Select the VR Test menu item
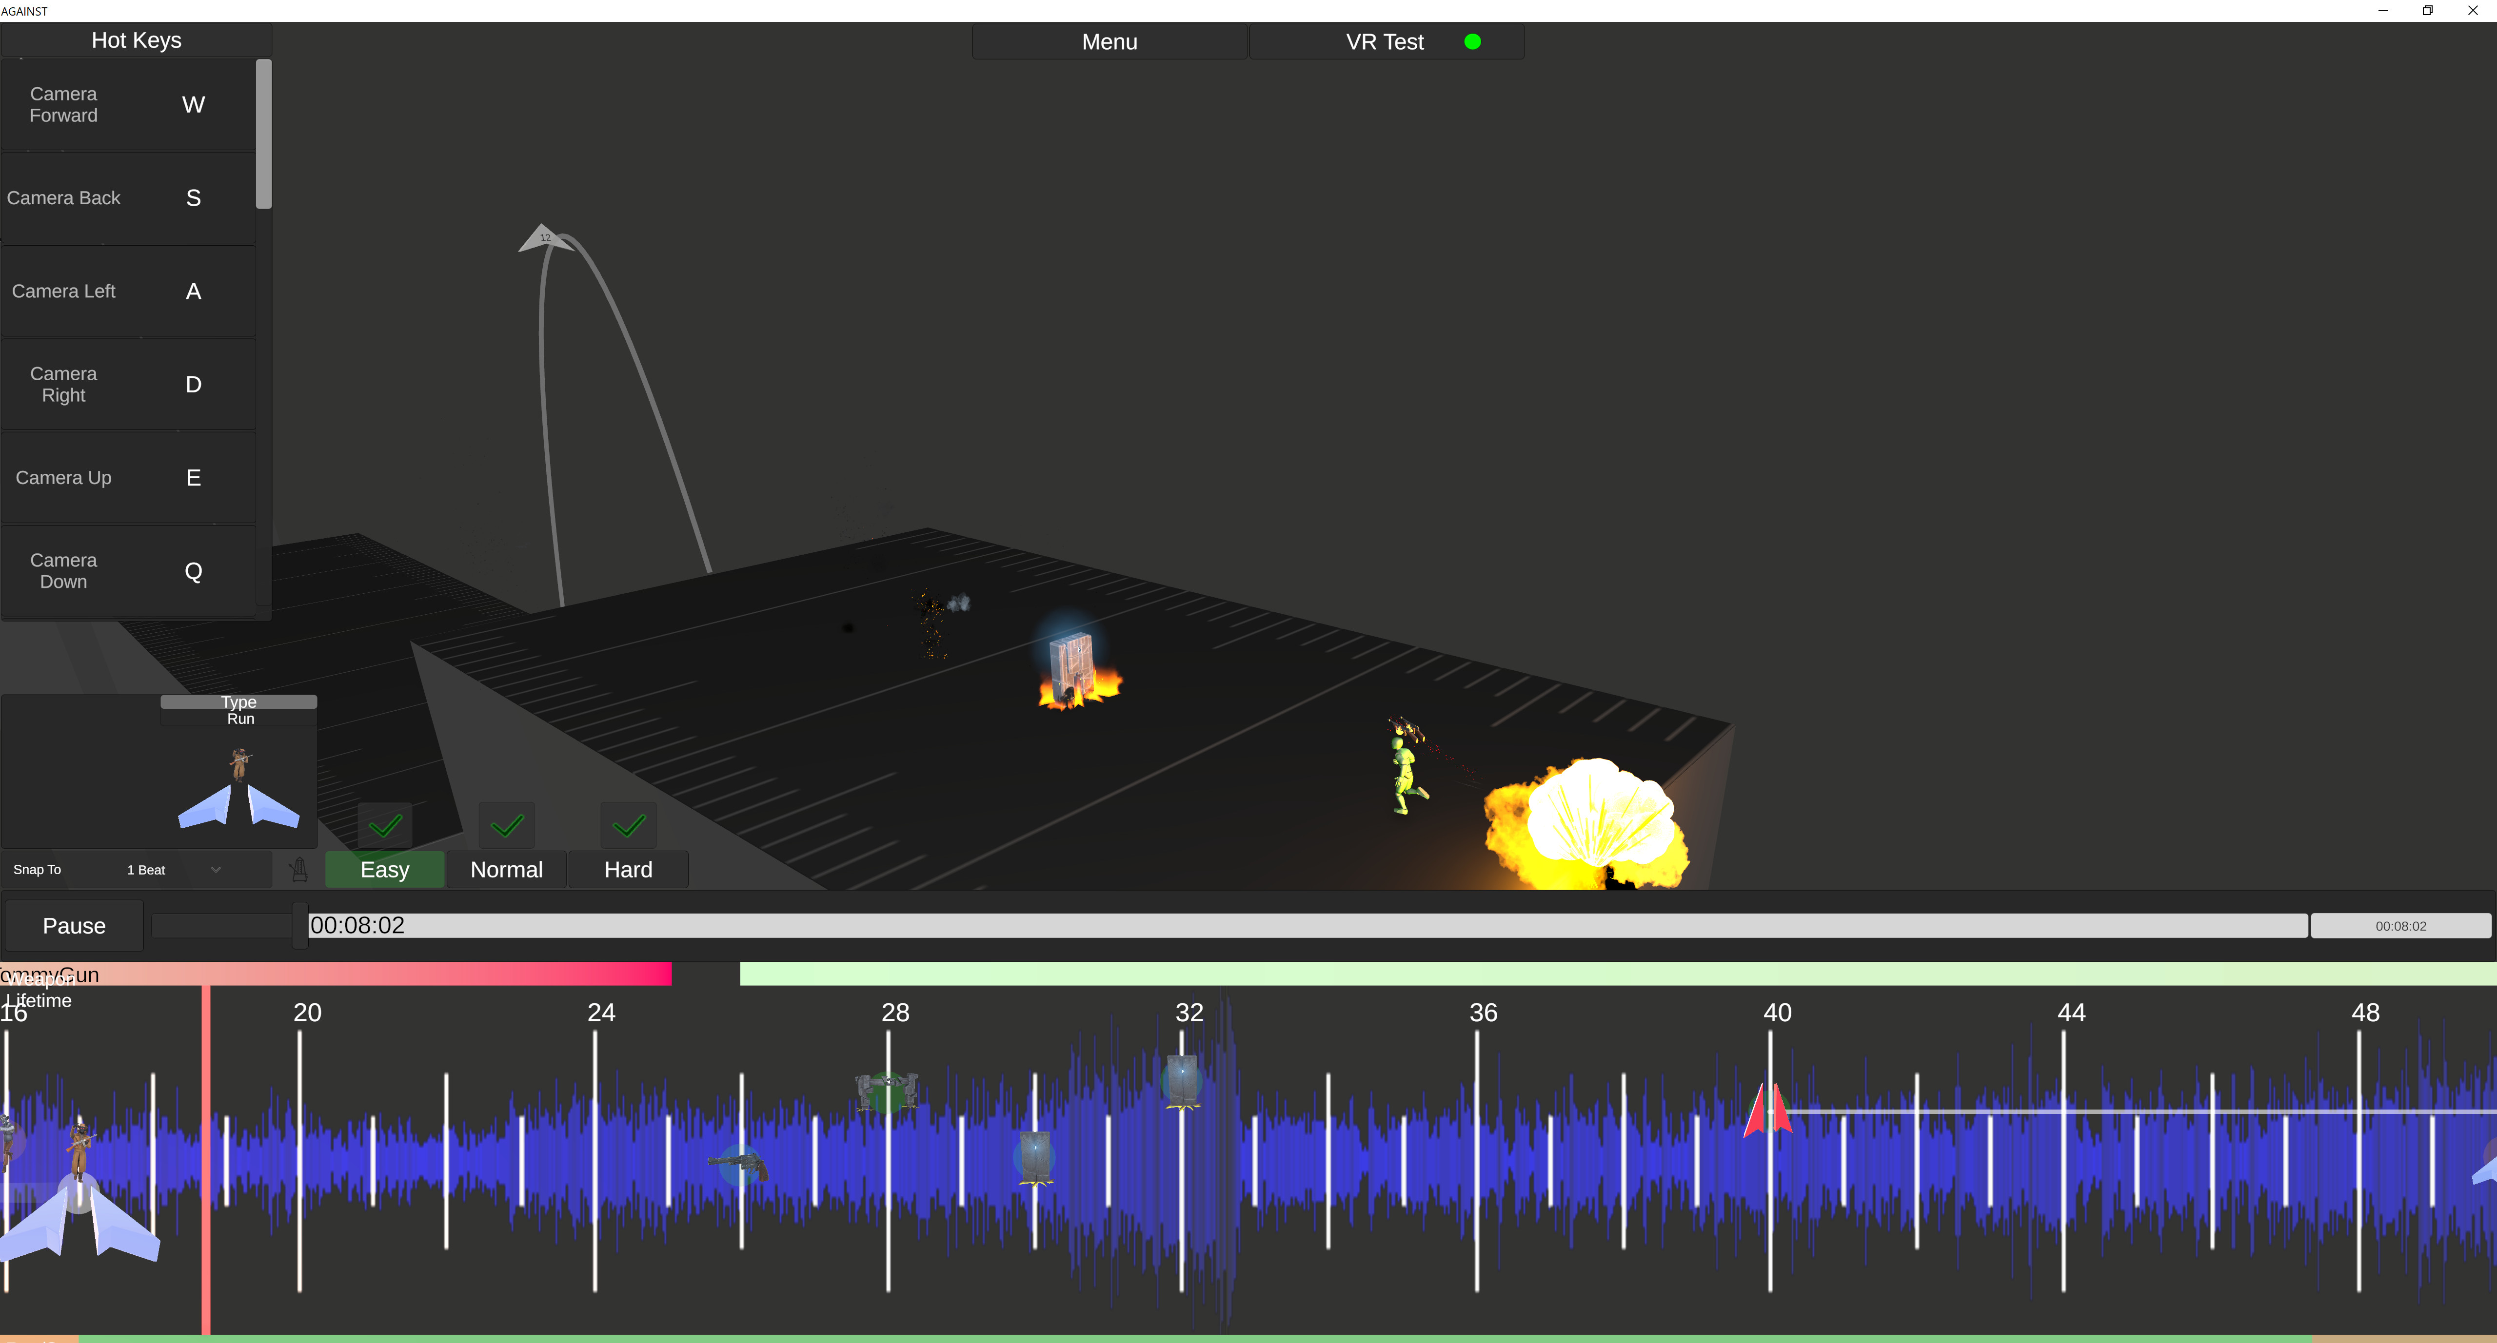Screen dimensions: 2497x1343 coord(1383,41)
